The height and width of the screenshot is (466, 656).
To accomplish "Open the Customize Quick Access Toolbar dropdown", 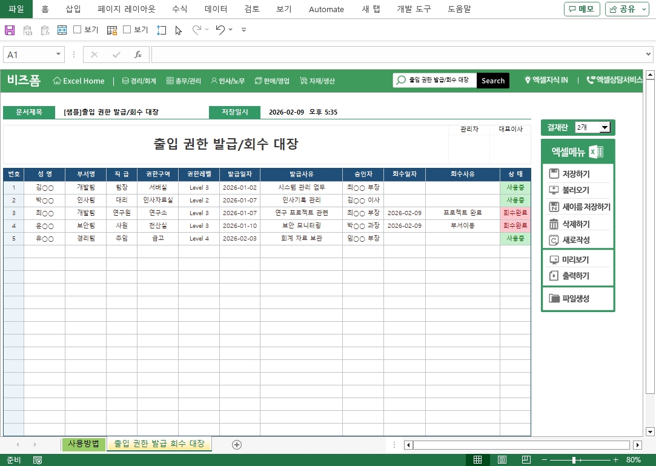I will pos(244,30).
